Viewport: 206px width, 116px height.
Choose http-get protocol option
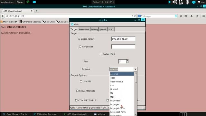click(122, 104)
